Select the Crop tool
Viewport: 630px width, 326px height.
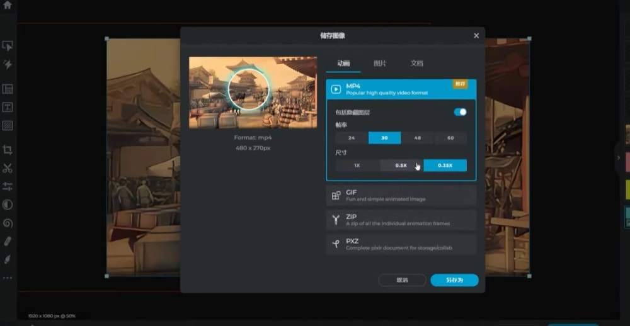coord(7,150)
